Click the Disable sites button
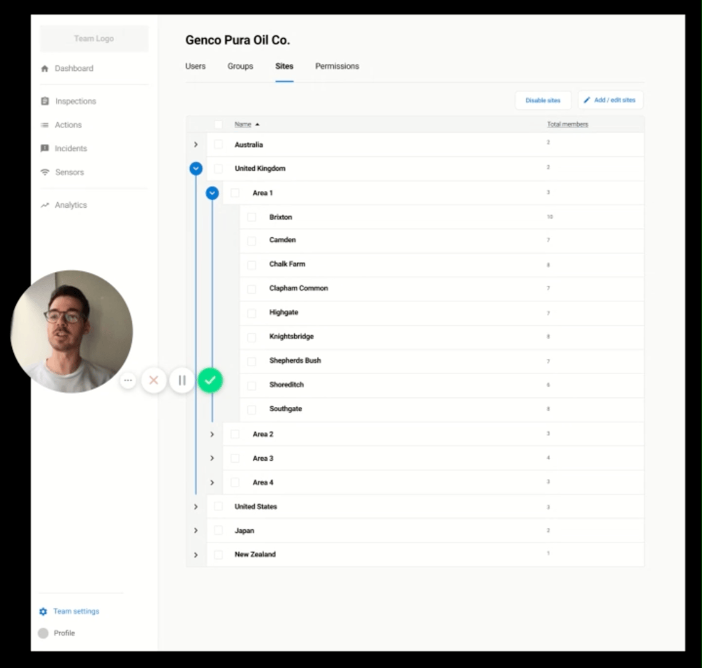Screen dimensions: 702x668 (x=543, y=100)
